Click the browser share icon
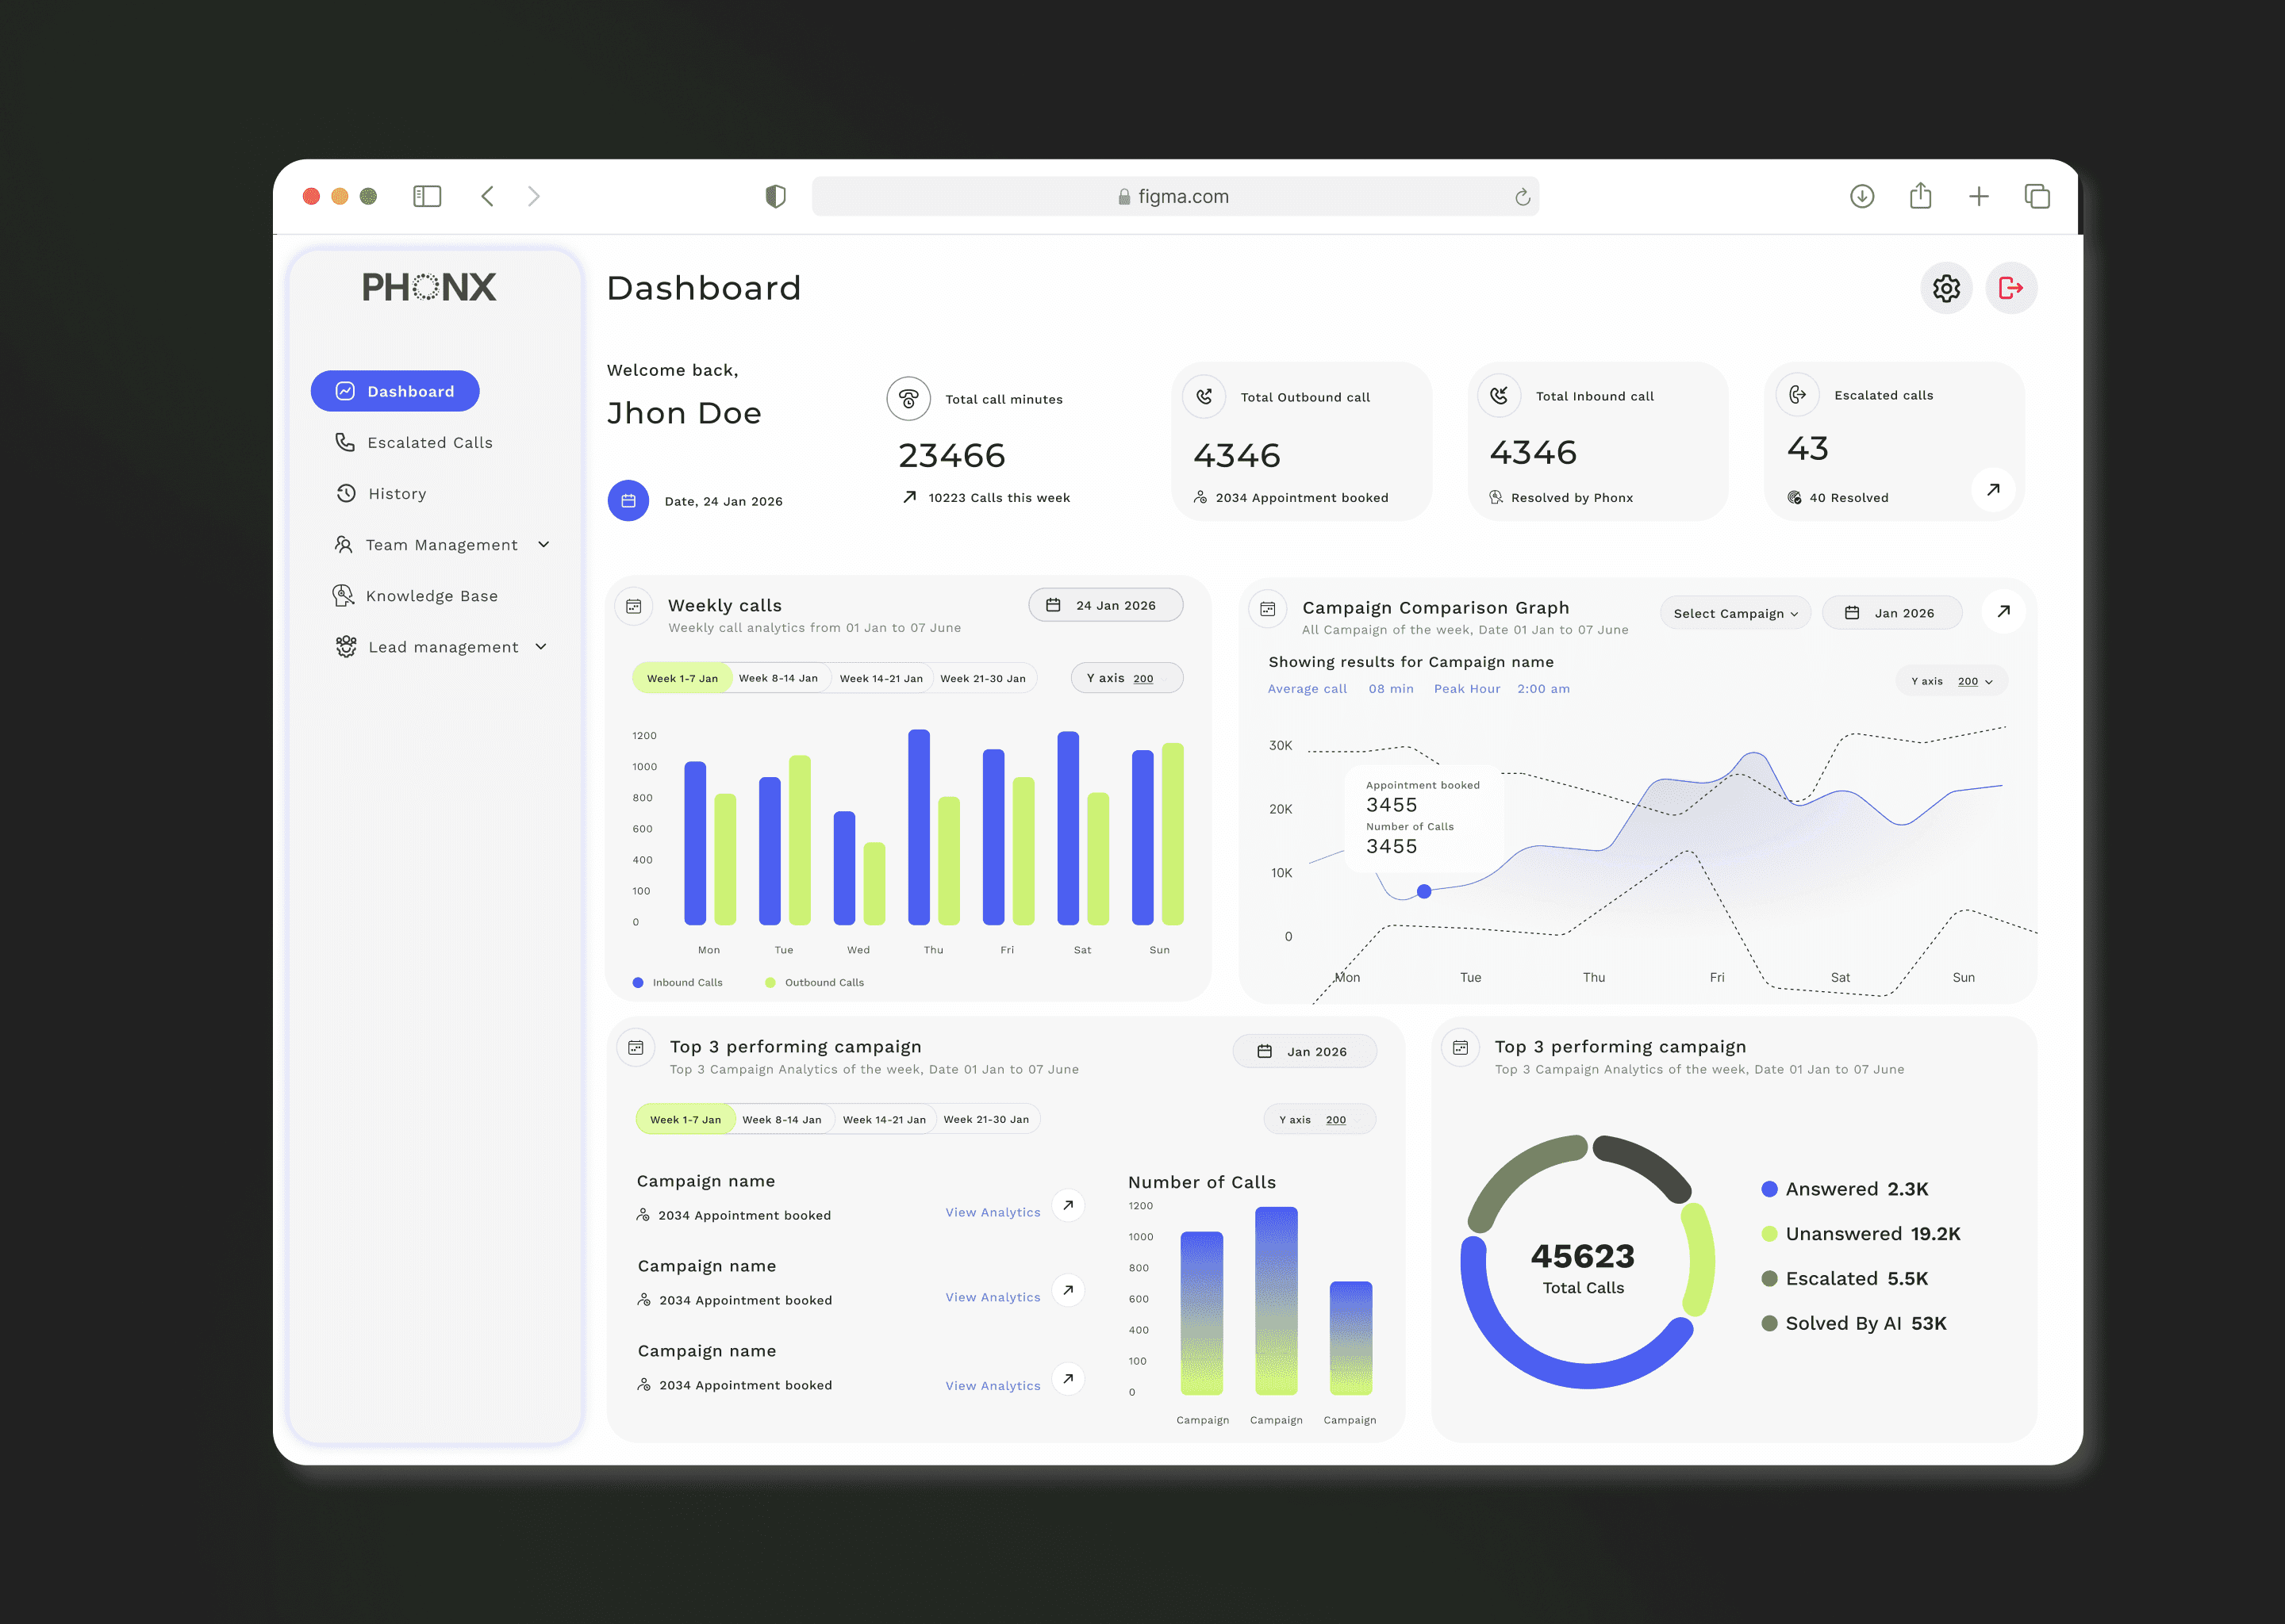This screenshot has width=2285, height=1624. click(x=1920, y=195)
